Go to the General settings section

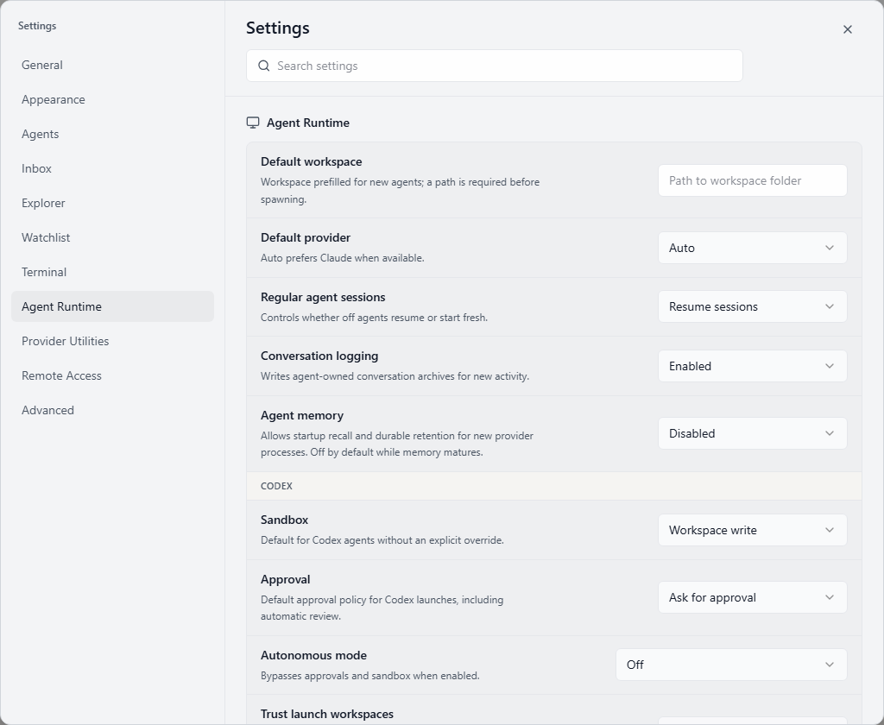pos(113,65)
